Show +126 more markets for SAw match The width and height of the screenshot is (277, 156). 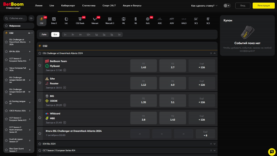pos(202,83)
